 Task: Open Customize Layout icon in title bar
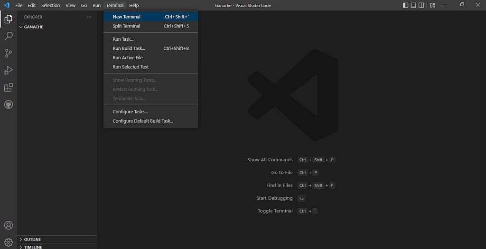(x=432, y=5)
